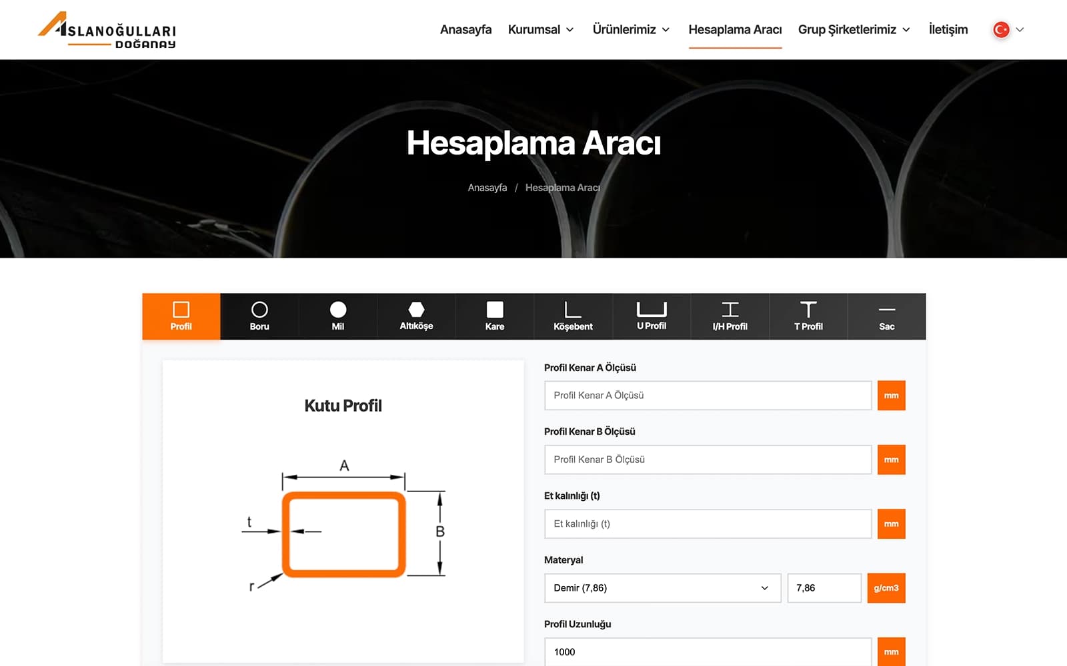Switch to the Profil tab
The image size is (1067, 666).
click(x=181, y=316)
